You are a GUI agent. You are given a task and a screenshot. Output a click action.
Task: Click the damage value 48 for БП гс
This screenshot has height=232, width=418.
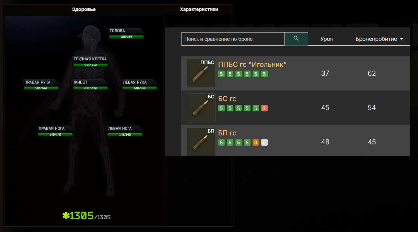tap(325, 142)
